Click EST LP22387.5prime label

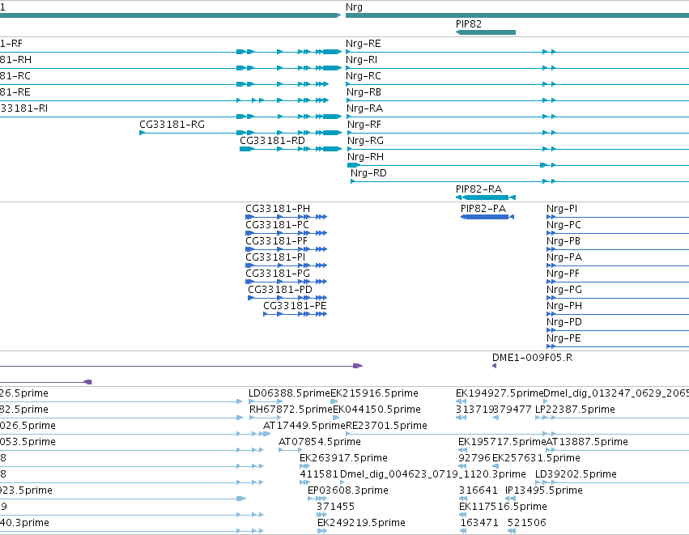coord(575,410)
